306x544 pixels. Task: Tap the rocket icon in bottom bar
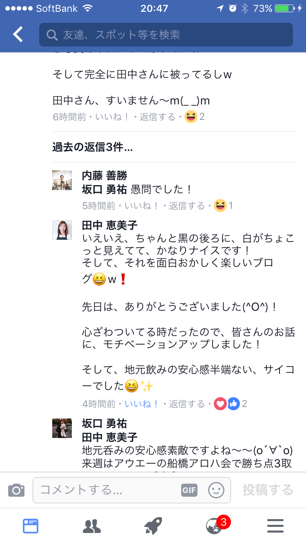click(x=153, y=526)
